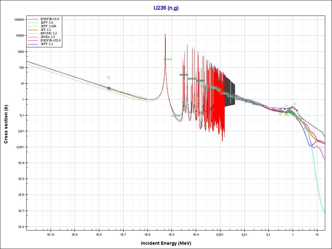Select the JEFF 3.0 legend entry
The image size is (332, 249).
tap(47, 22)
